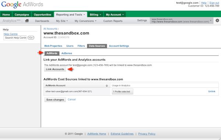The height and width of the screenshot is (140, 221).
Task: Open the settings gear icon
Action: pyautogui.click(x=217, y=20)
